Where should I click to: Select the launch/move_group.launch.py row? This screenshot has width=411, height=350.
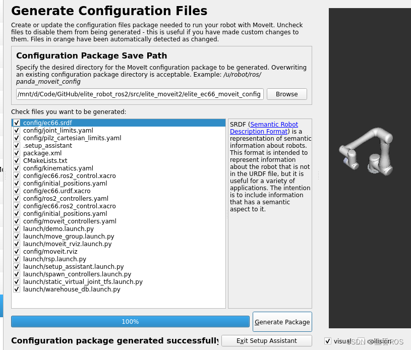(119, 236)
